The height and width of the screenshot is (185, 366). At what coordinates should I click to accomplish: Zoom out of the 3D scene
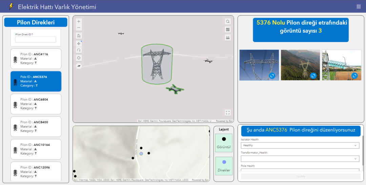click(79, 28)
